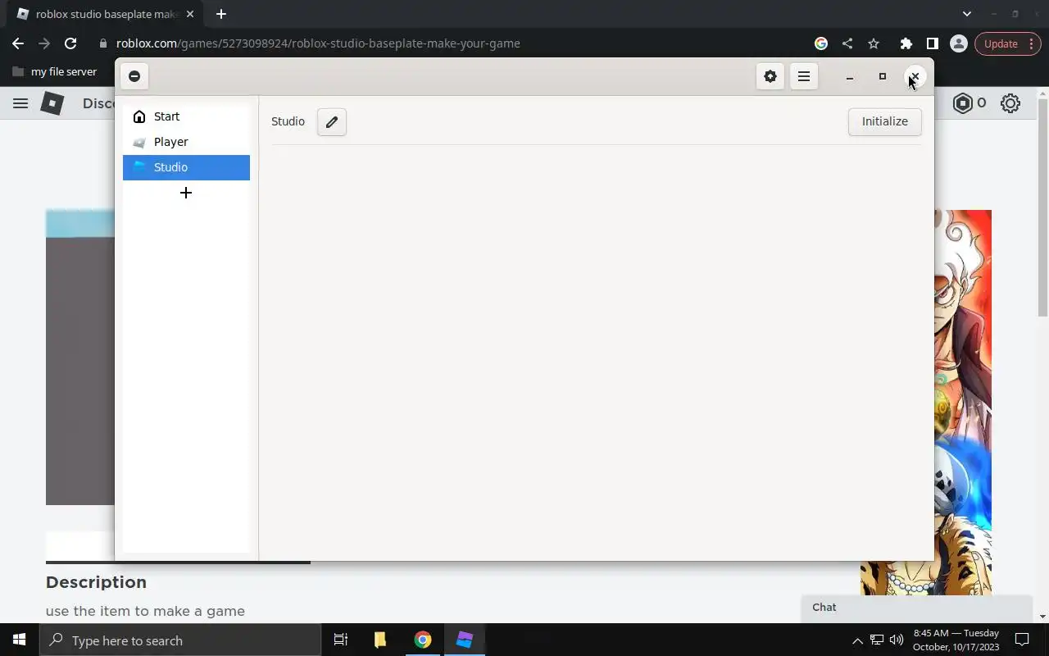
Task: Close the launcher window
Action: (915, 76)
